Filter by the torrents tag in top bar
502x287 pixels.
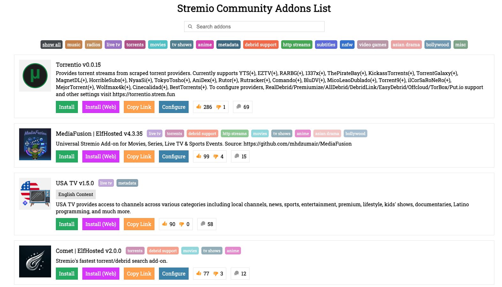click(x=135, y=45)
